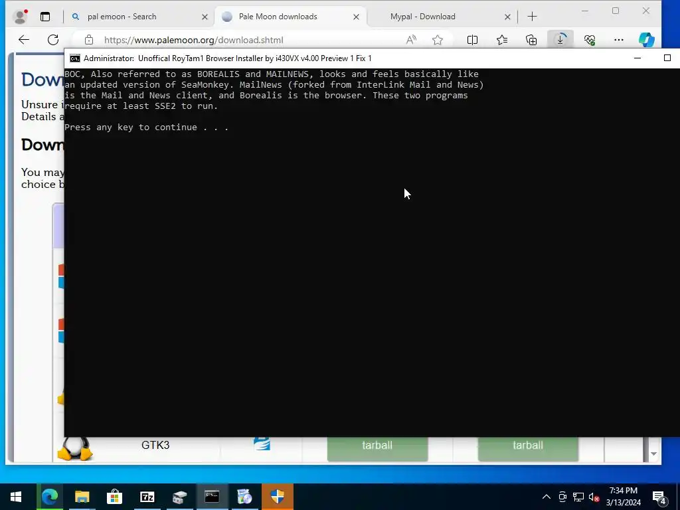Close the 'pal emoon - Search' tab
680x510 pixels.
pos(205,17)
